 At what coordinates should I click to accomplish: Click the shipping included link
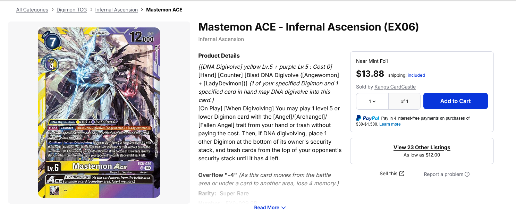[x=416, y=75]
